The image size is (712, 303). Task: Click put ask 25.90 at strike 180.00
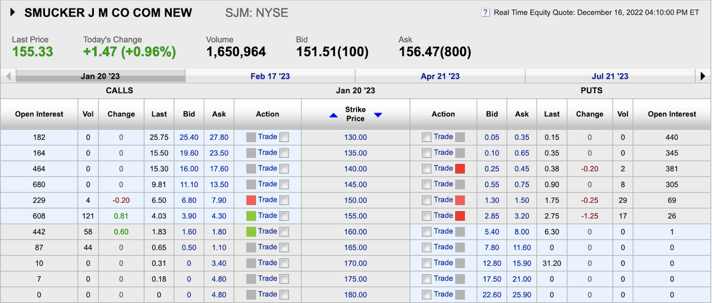point(522,295)
